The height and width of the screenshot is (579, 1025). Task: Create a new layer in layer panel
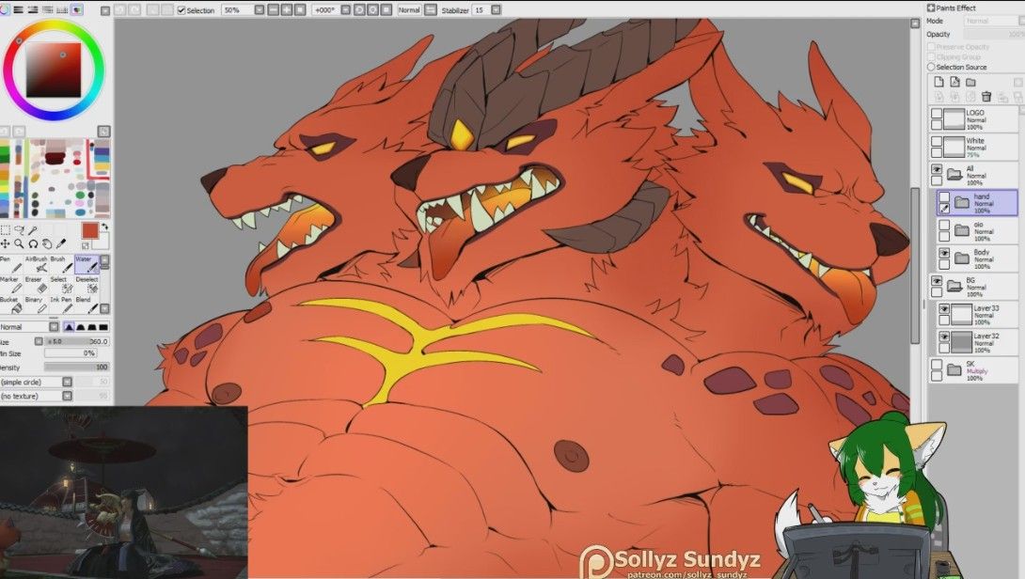[x=939, y=83]
